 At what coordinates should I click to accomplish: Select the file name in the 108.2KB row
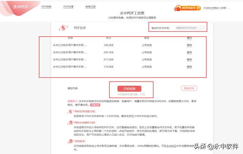tap(70, 45)
